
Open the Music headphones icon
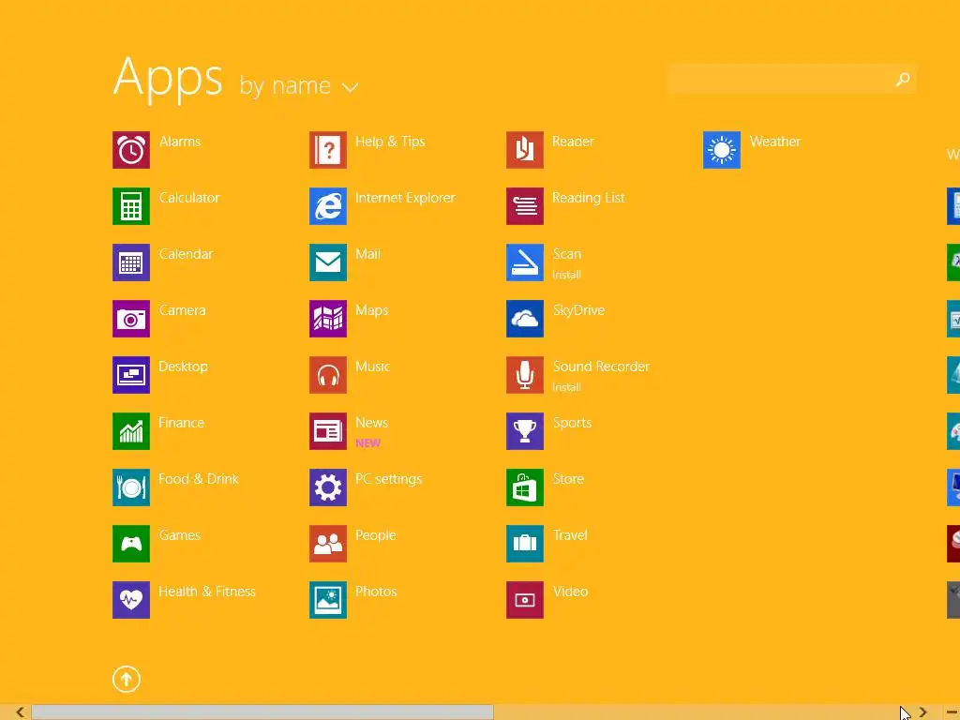328,375
